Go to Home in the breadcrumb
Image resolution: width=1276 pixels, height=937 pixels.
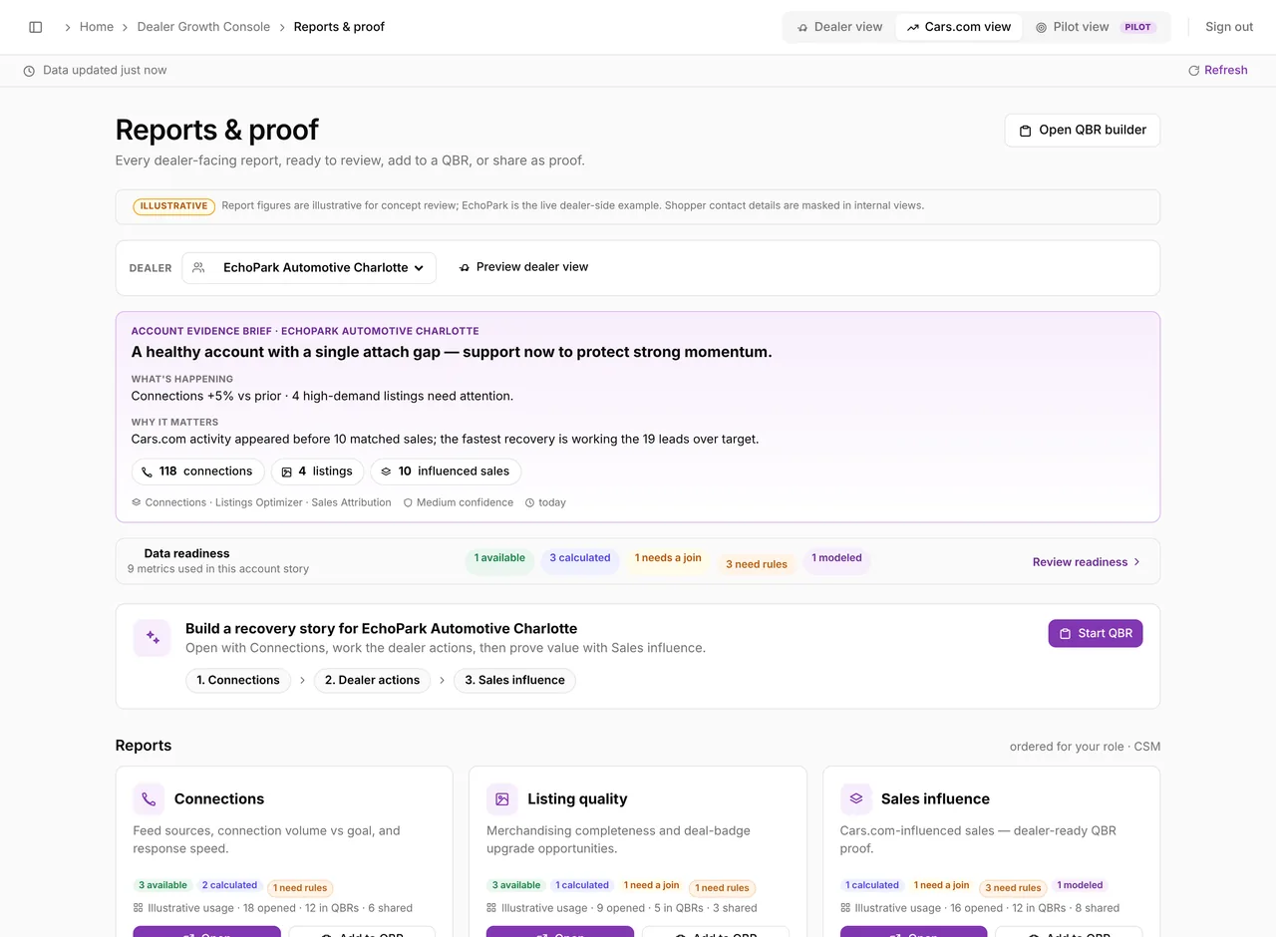point(97,27)
